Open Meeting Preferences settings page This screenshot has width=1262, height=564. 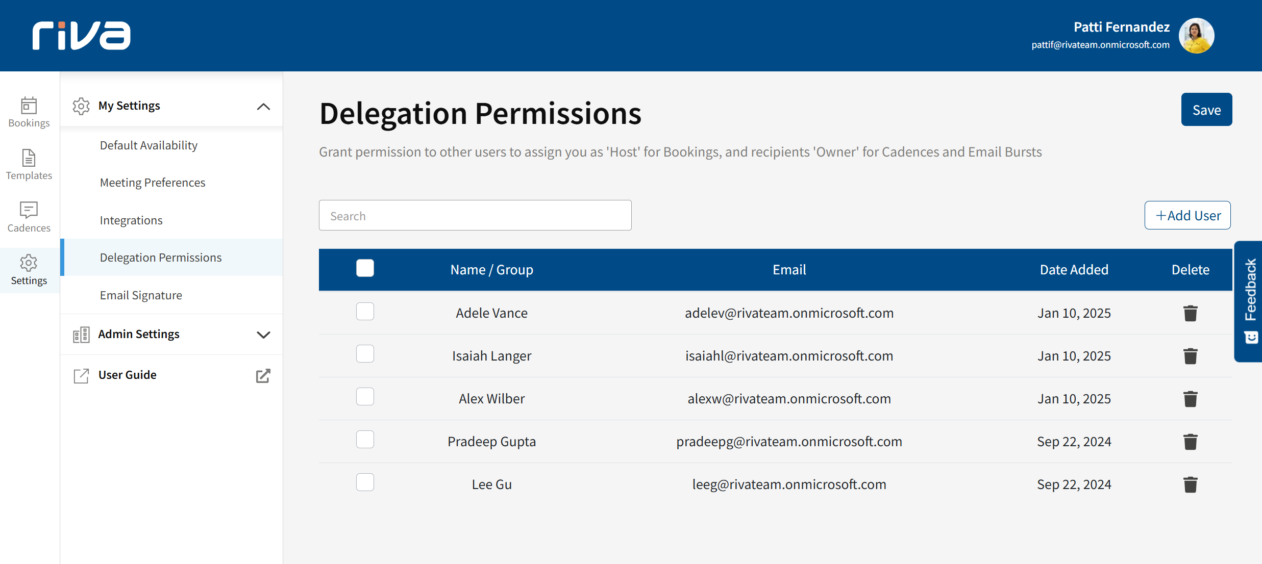point(153,183)
